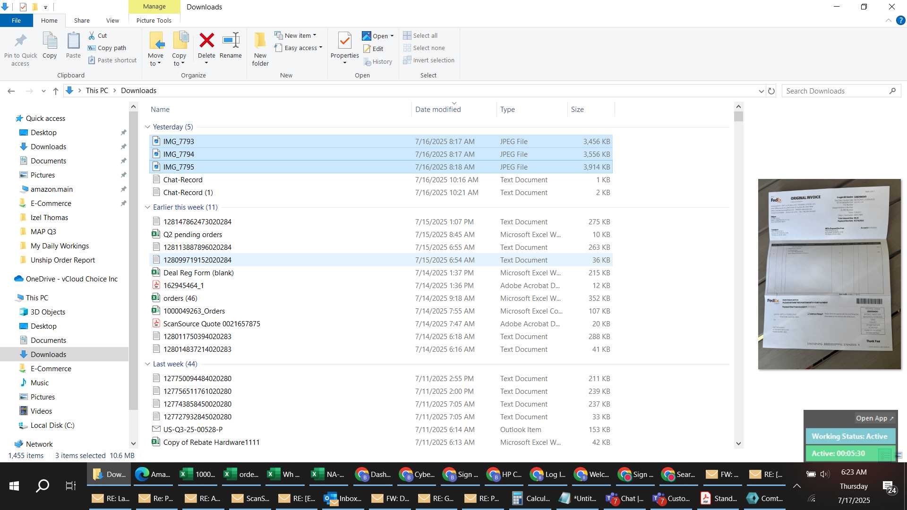This screenshot has height=510, width=907.
Task: Open the Open button dropdown arrow
Action: click(392, 36)
